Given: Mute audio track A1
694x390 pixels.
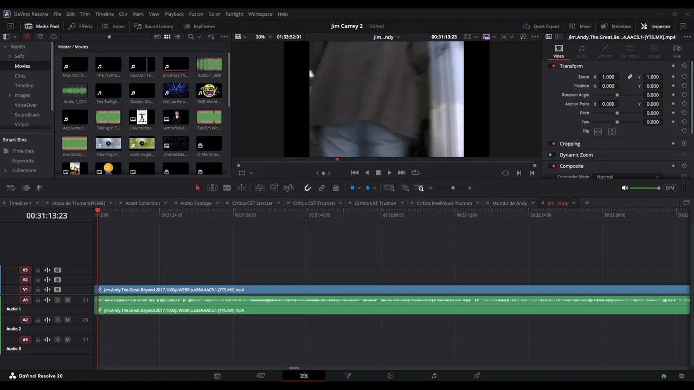Looking at the screenshot, I should pos(67,300).
